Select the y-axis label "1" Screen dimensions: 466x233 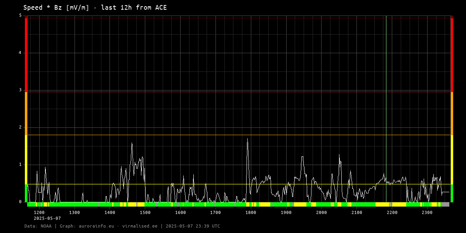[20, 165]
